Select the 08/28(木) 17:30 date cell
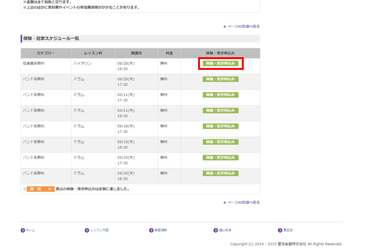 pos(136,82)
